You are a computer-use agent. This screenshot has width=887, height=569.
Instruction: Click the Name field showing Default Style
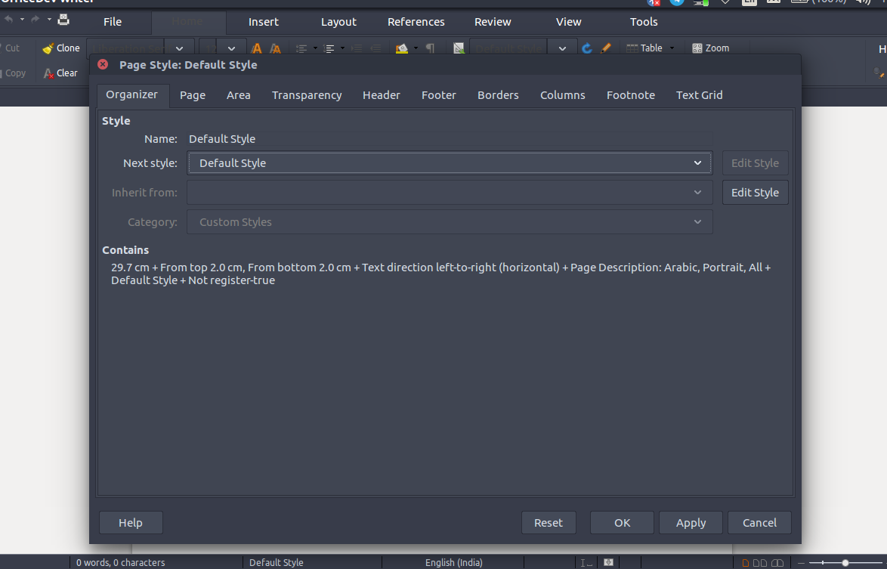click(450, 139)
